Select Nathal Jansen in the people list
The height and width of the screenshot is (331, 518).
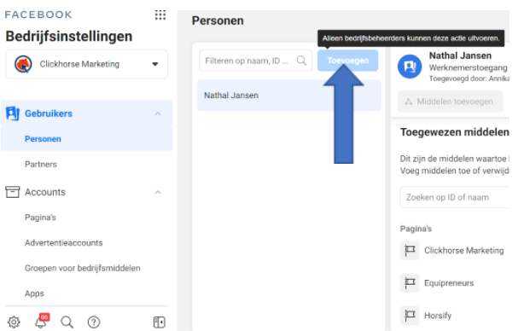tap(288, 96)
